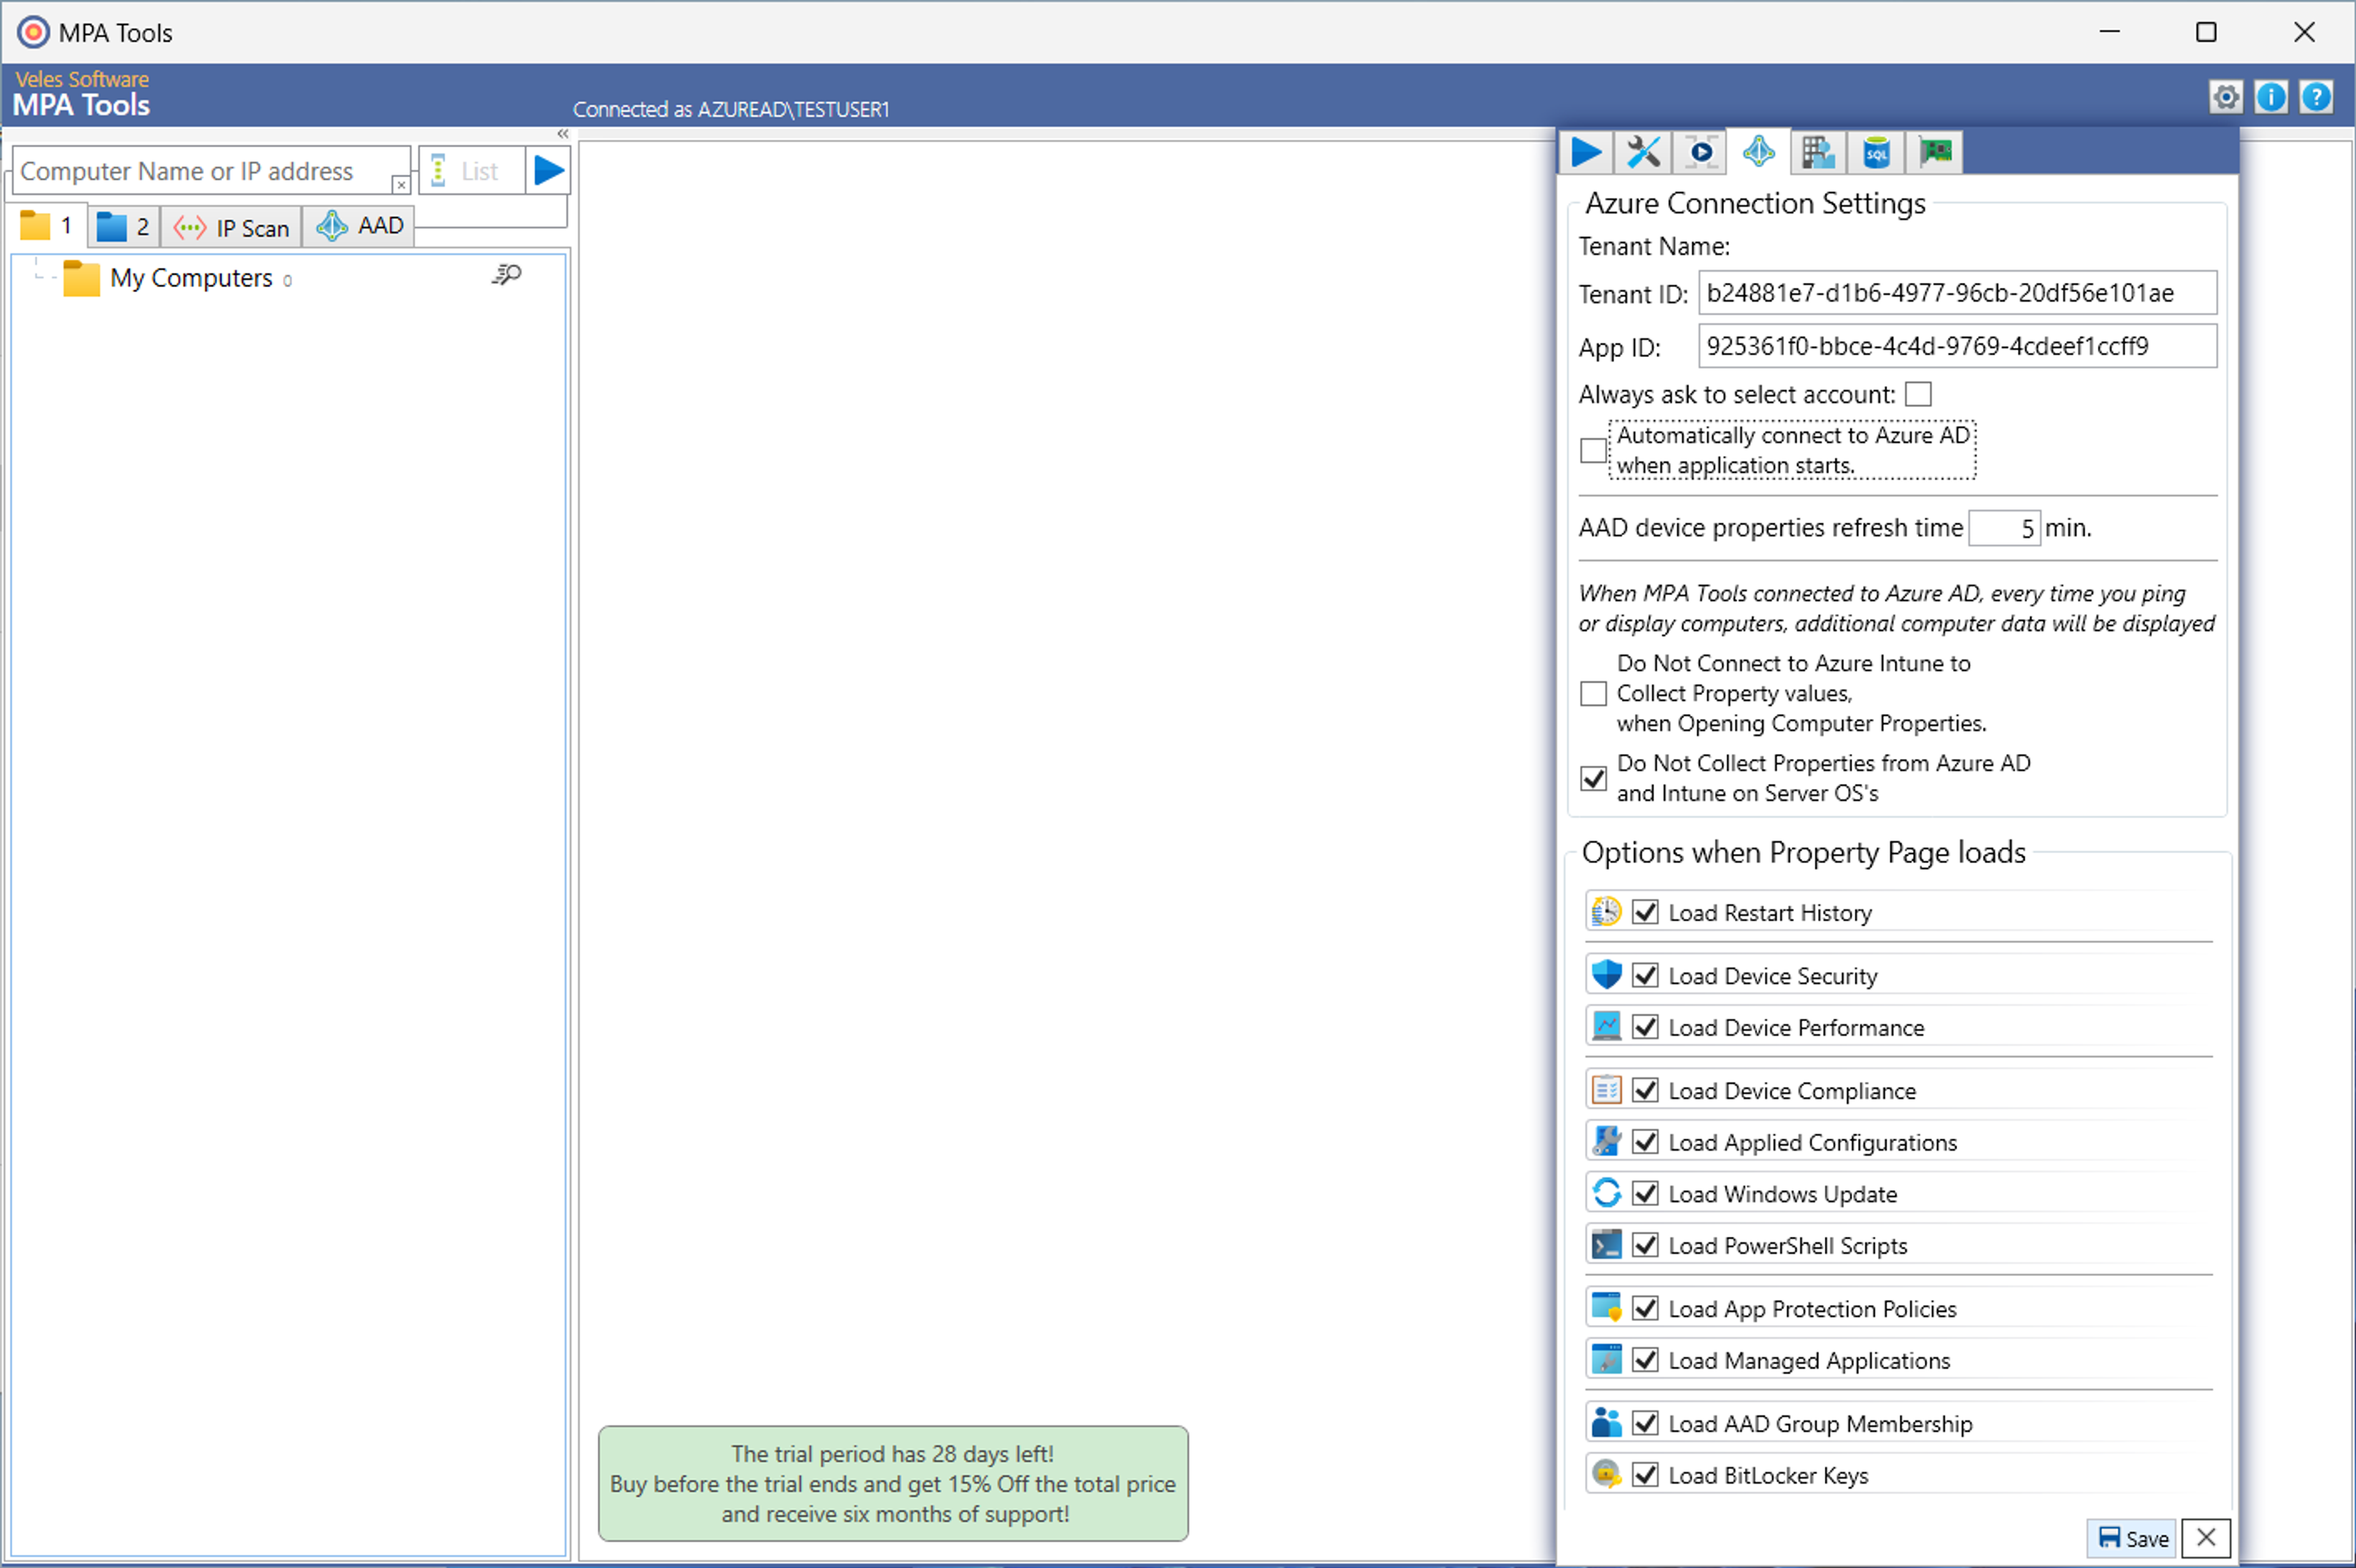Open the SQL database settings tab

point(1876,152)
